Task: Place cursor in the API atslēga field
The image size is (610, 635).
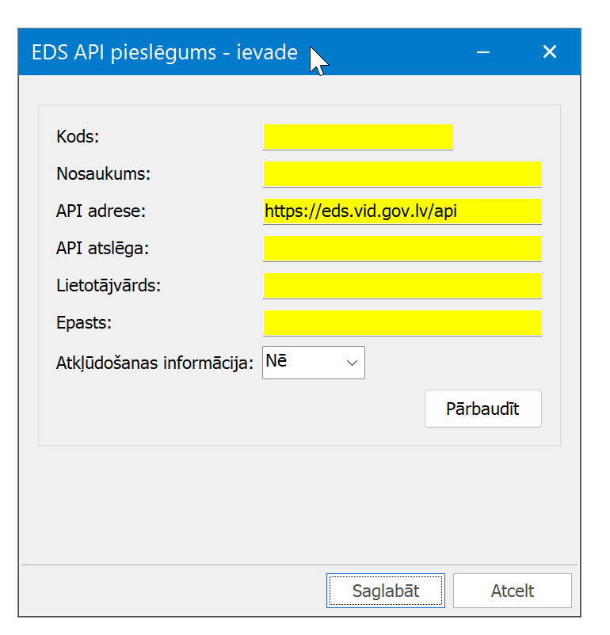Action: point(402,248)
